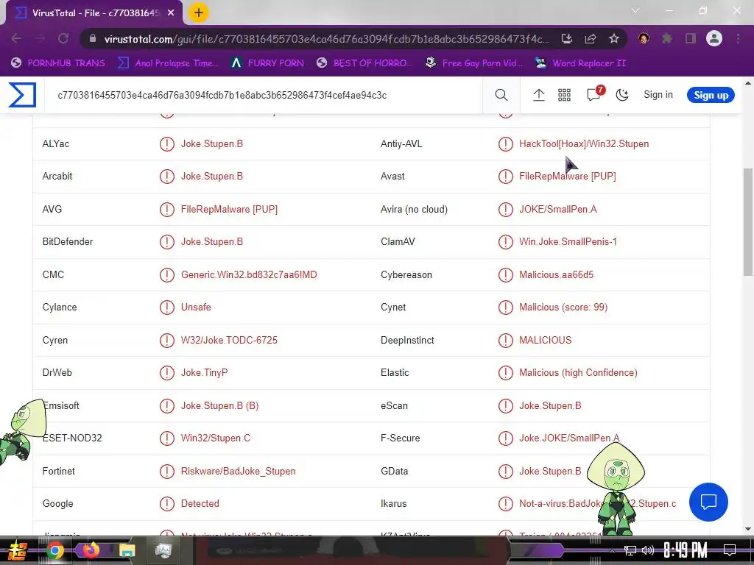Viewport: 754px width, 565px height.
Task: Click AVG FileRepMalware [PUP] result
Action: pos(230,209)
